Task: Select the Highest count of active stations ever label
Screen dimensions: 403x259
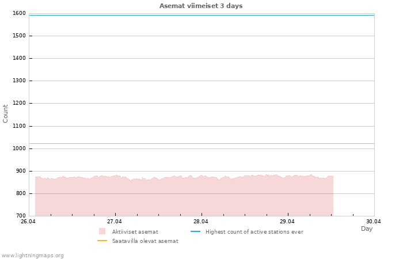Action: (254, 231)
